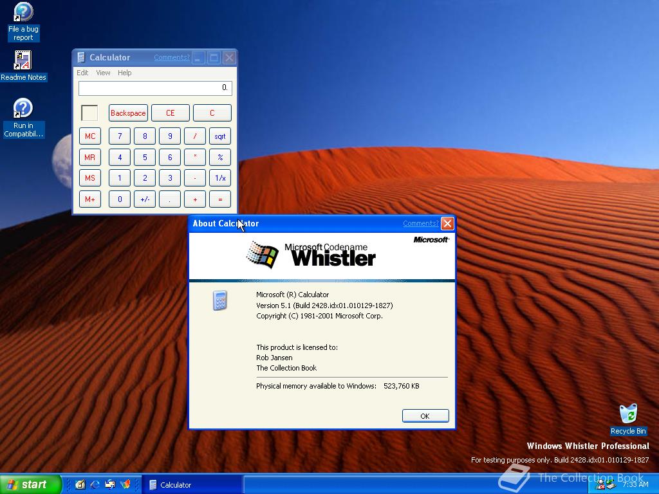Click the calculator 2 key
The width and height of the screenshot is (659, 494).
click(x=145, y=178)
